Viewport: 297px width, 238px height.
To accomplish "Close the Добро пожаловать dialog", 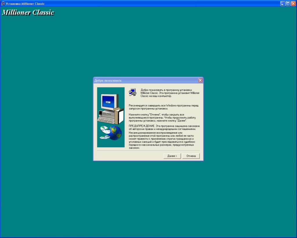I will (200, 80).
